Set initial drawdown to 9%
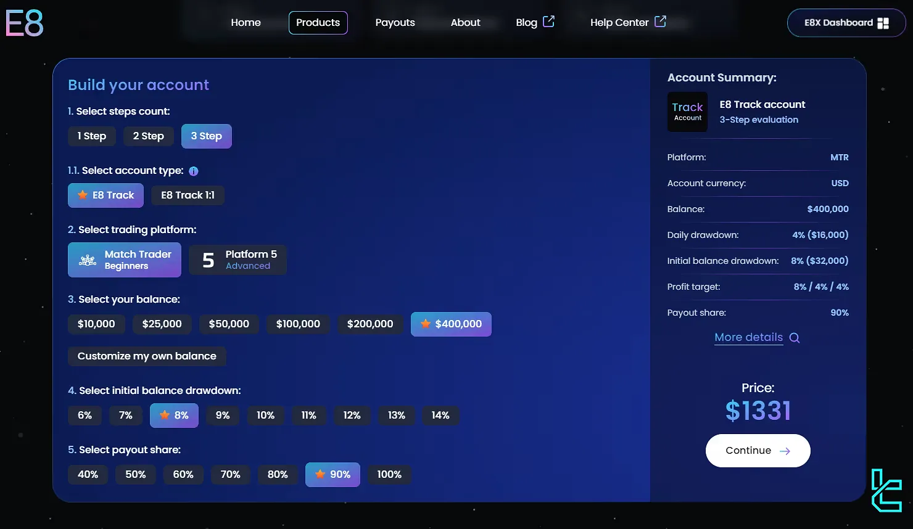The height and width of the screenshot is (529, 913). coord(223,416)
